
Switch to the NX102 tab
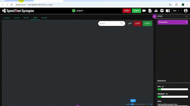[26, 18]
